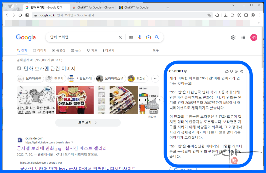This screenshot has height=173, width=266.
Task: Open a new browser tab
Action: coord(168,8)
